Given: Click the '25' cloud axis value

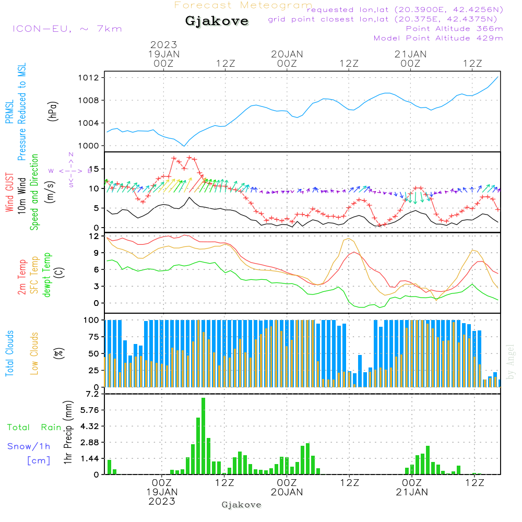Looking at the screenshot, I should click(94, 371).
